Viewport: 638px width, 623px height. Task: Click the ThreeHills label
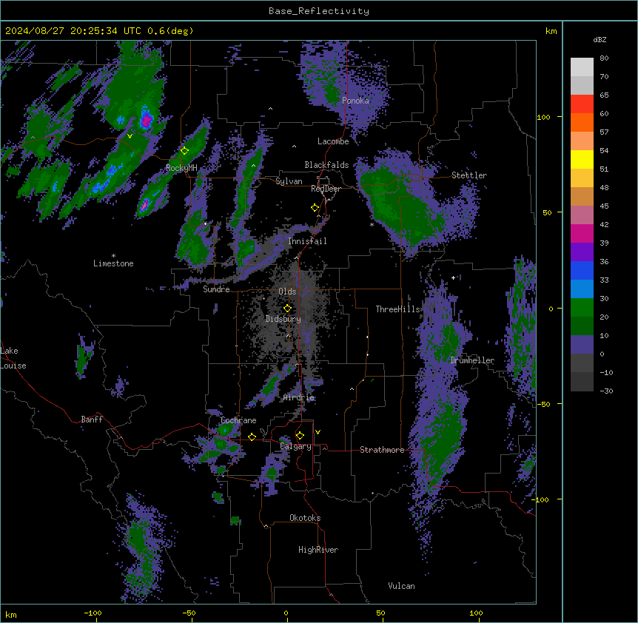tap(397, 309)
